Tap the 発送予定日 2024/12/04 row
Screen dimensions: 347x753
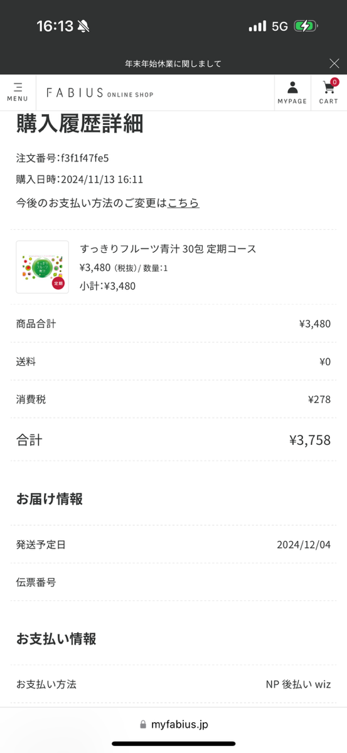click(173, 544)
